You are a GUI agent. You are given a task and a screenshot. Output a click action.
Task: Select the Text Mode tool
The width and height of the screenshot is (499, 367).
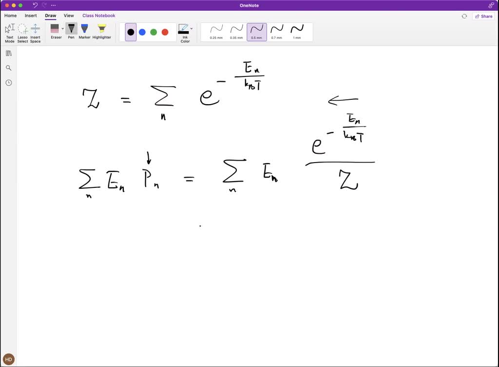(10, 32)
